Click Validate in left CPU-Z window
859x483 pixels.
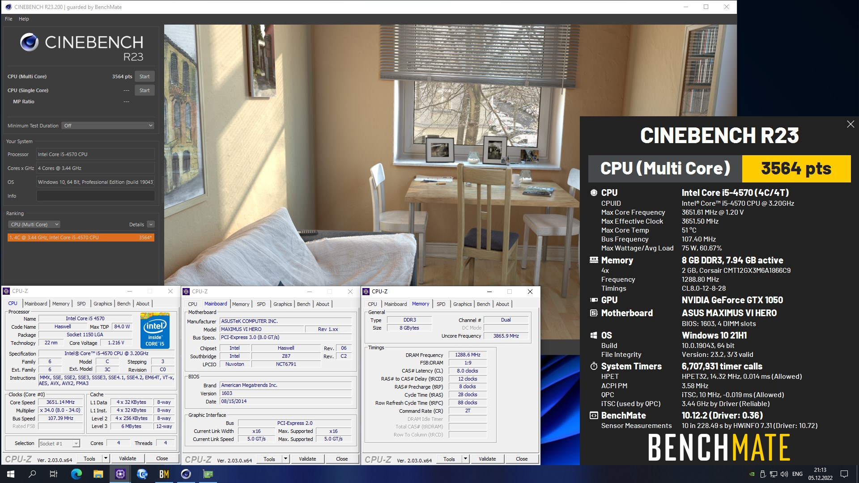128,459
